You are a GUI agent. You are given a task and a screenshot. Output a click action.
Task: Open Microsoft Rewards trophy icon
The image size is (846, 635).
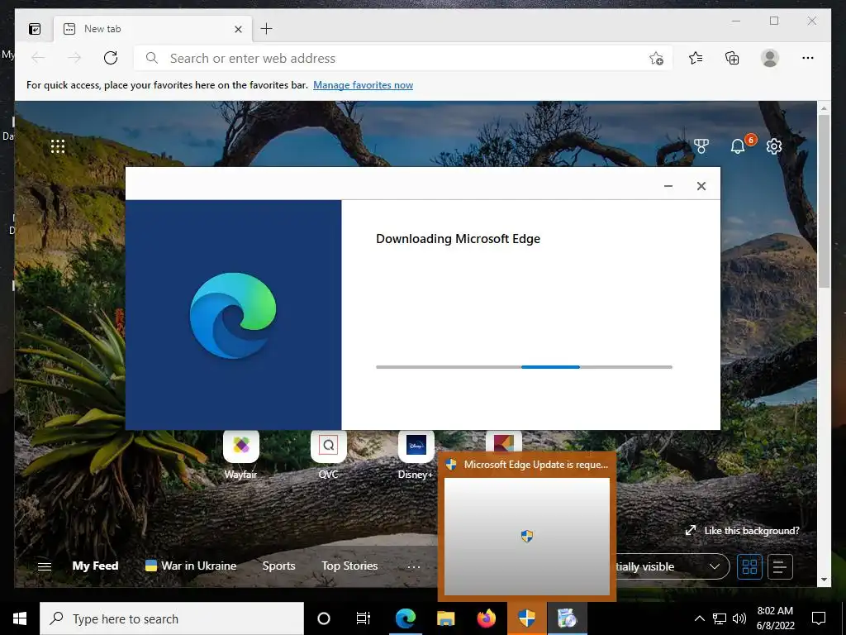tap(701, 146)
